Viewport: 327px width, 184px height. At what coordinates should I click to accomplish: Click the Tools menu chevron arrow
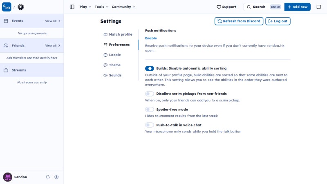pos(107,7)
